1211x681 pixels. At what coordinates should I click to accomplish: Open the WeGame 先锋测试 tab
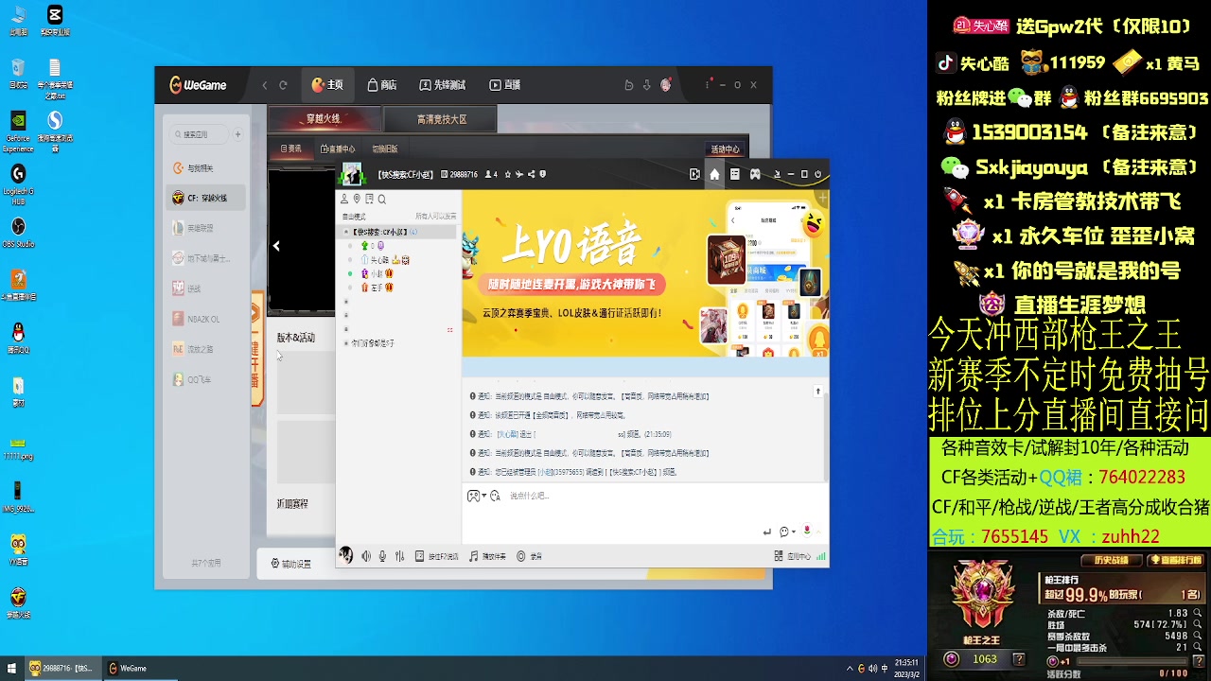point(443,85)
